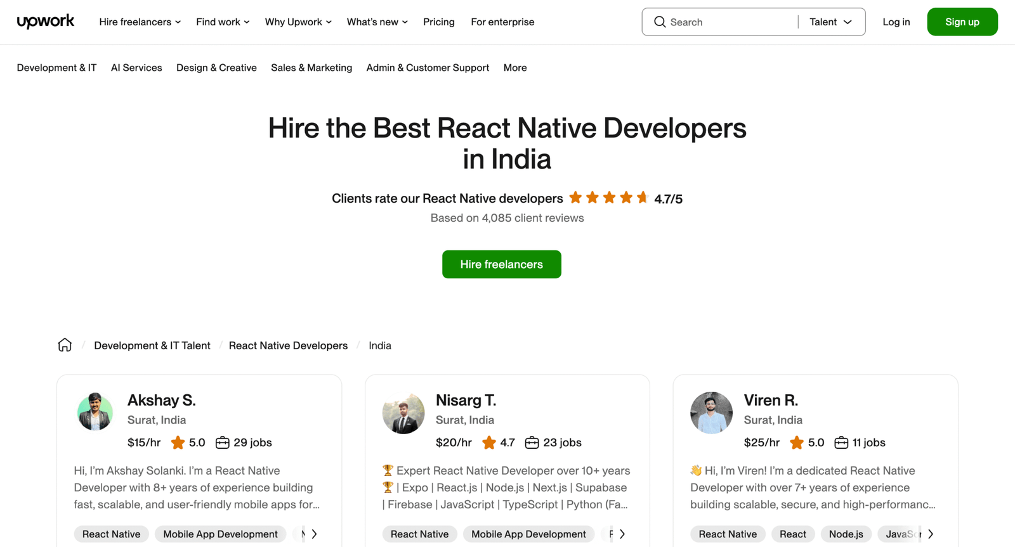Click the React tag on Viren R. card
This screenshot has height=547, width=1015.
pyautogui.click(x=793, y=534)
